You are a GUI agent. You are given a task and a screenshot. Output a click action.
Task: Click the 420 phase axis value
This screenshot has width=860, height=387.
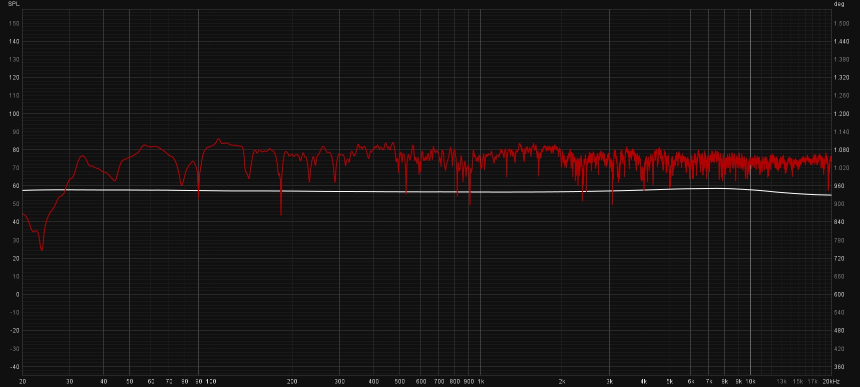[839, 349]
